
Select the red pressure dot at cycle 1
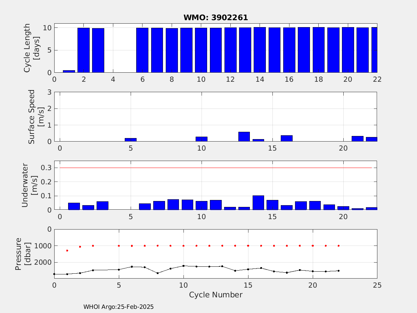pyautogui.click(x=67, y=250)
